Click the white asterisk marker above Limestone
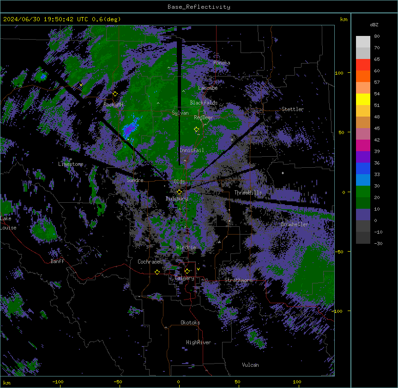 [71, 159]
